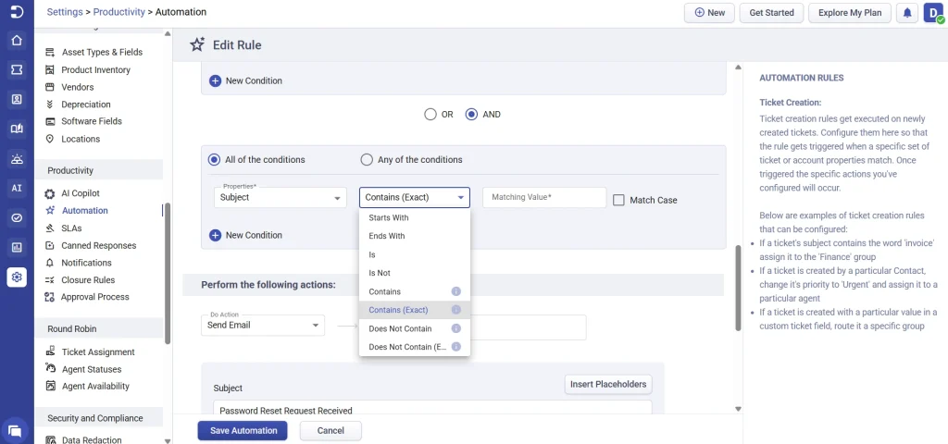This screenshot has height=444, width=948.
Task: Click the Save Automation button
Action: 243,431
